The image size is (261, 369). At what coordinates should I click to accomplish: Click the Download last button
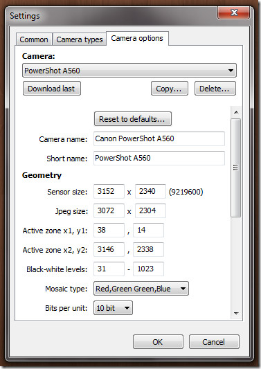point(52,89)
